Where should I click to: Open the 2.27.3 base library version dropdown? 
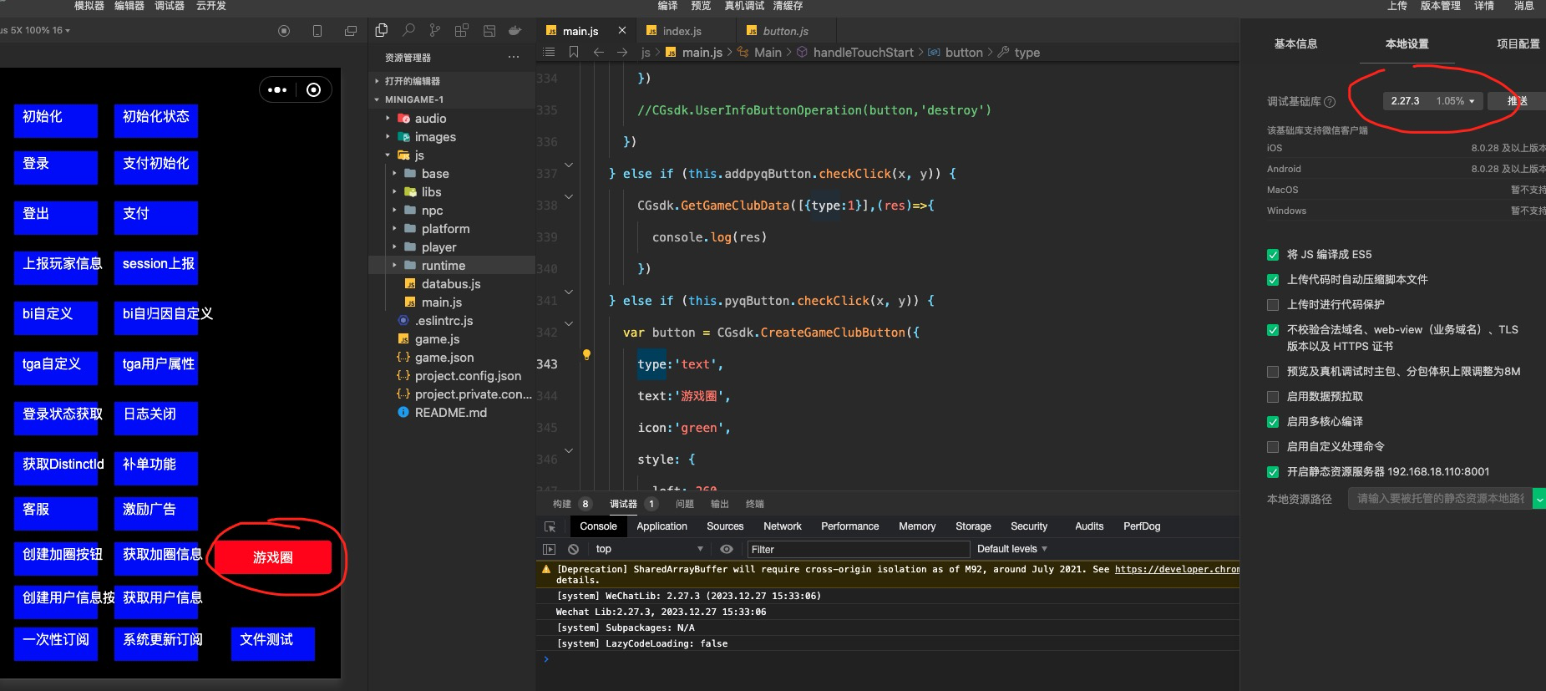pyautogui.click(x=1432, y=101)
